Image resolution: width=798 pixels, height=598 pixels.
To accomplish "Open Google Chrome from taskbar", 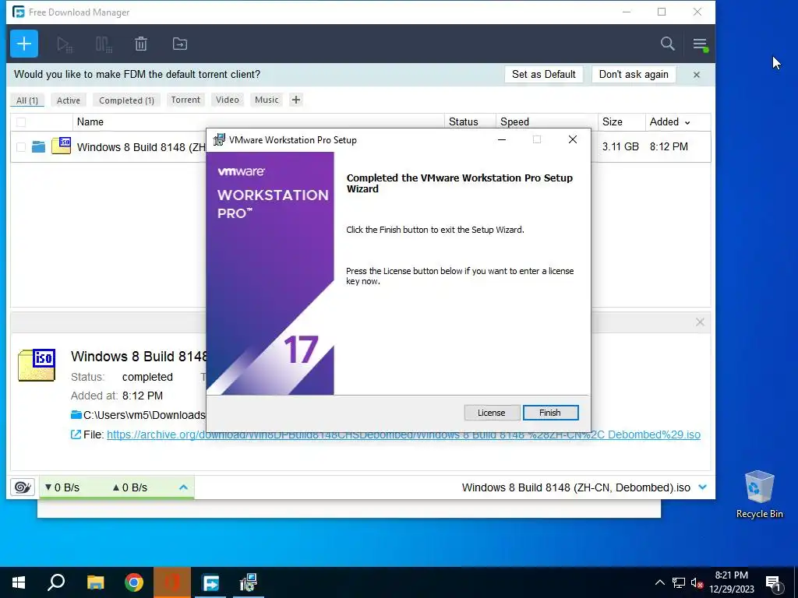I will click(x=134, y=582).
